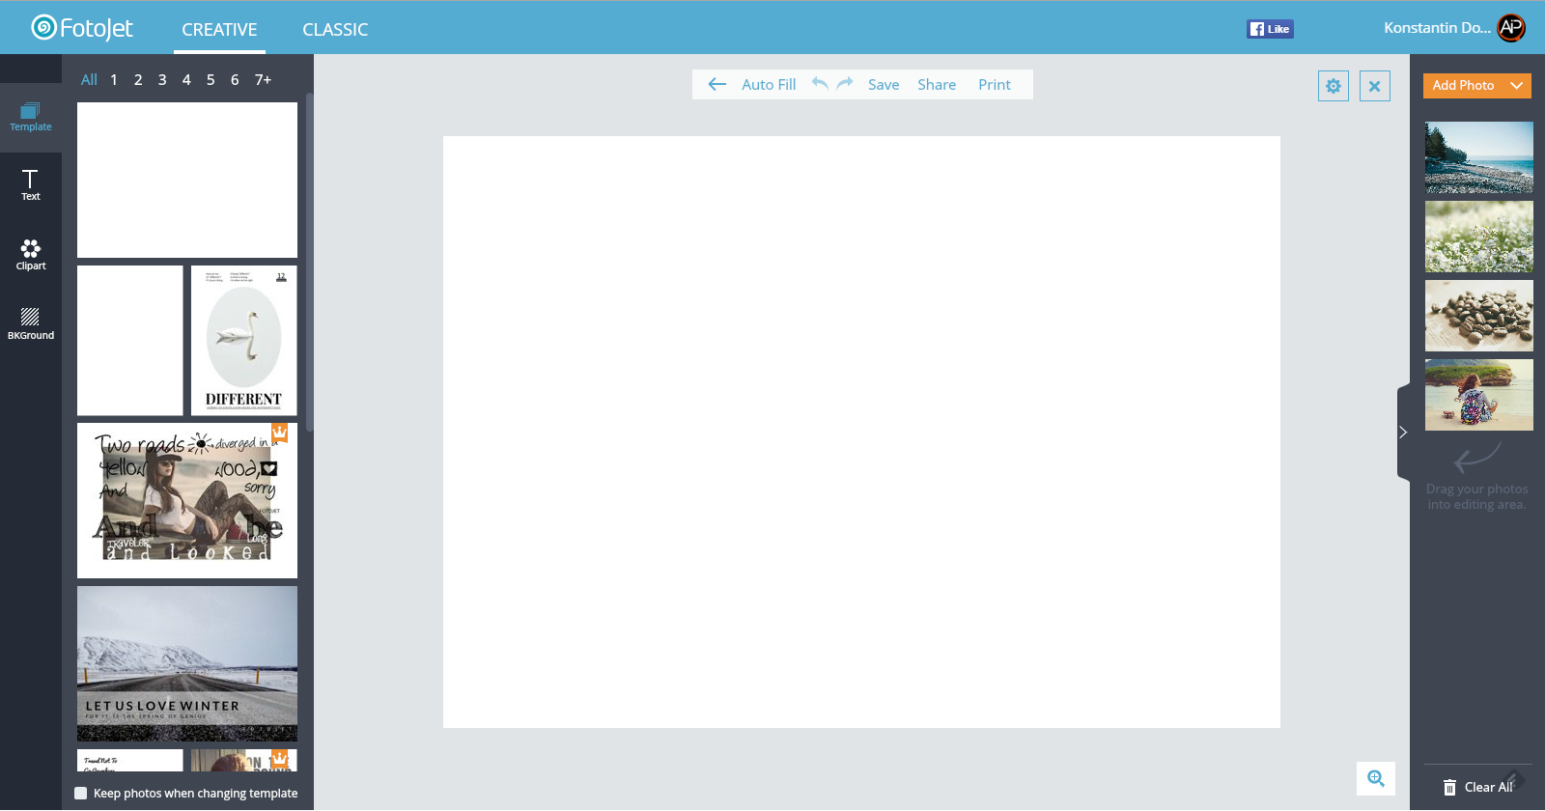Click the back arrow in toolbar
Image resolution: width=1545 pixels, height=811 pixels.
pyautogui.click(x=717, y=85)
